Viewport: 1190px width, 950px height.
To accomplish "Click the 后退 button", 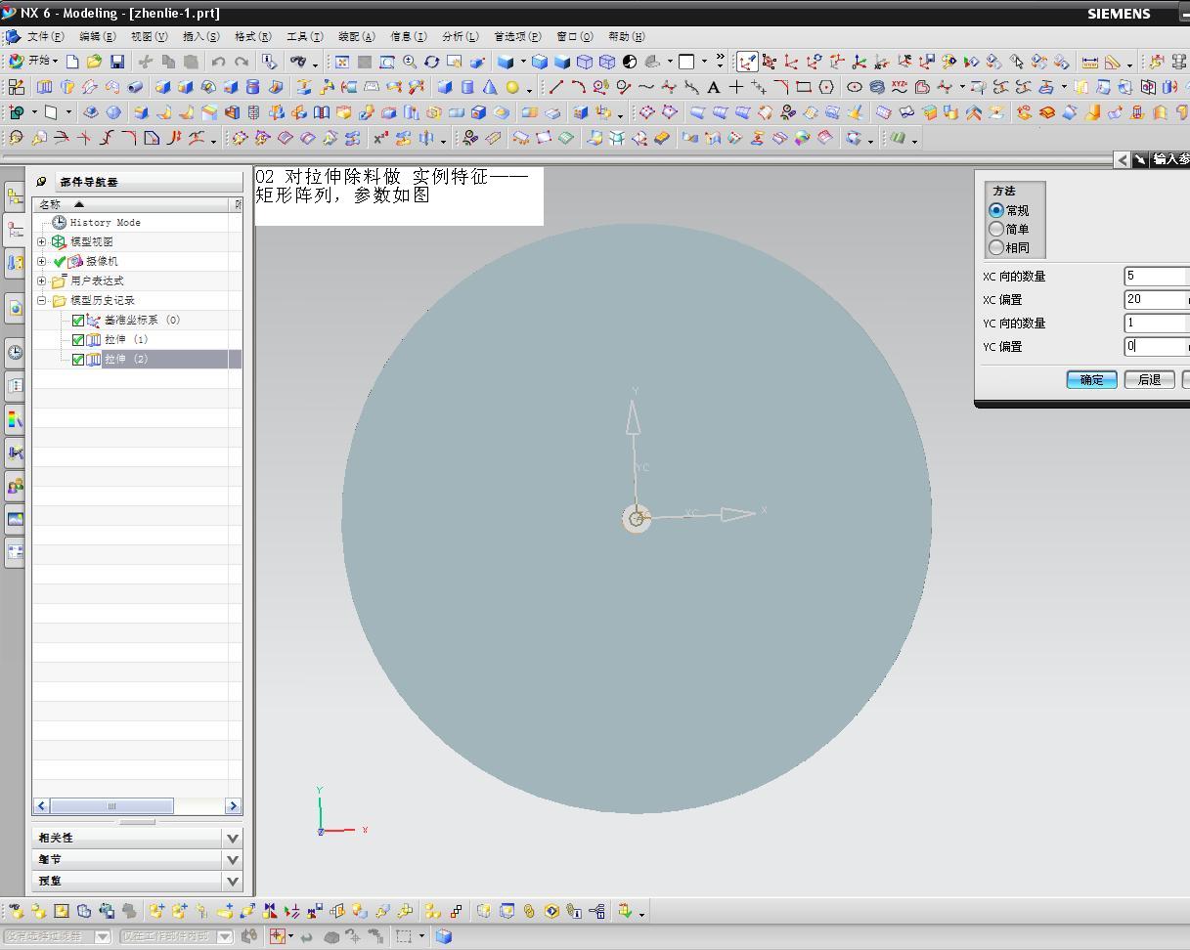I will coord(1149,379).
